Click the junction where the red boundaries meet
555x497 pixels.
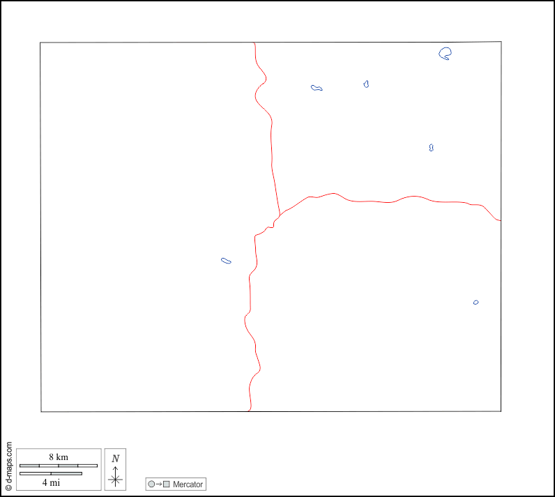(280, 215)
